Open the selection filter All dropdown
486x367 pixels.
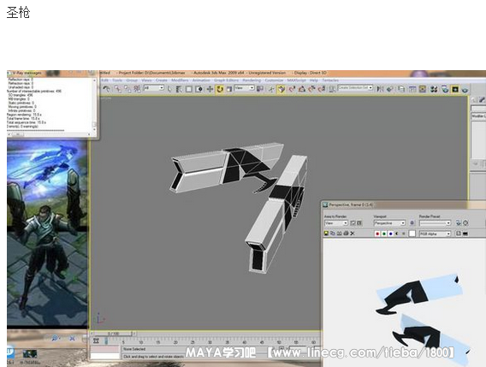click(154, 88)
